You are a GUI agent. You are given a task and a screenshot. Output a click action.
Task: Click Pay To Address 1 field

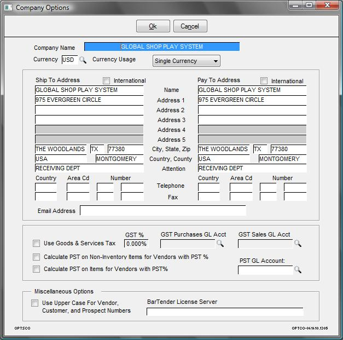click(x=252, y=100)
